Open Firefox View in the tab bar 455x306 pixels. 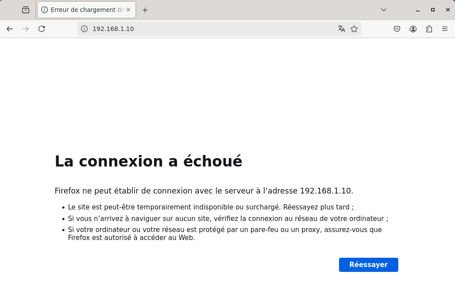(25, 9)
